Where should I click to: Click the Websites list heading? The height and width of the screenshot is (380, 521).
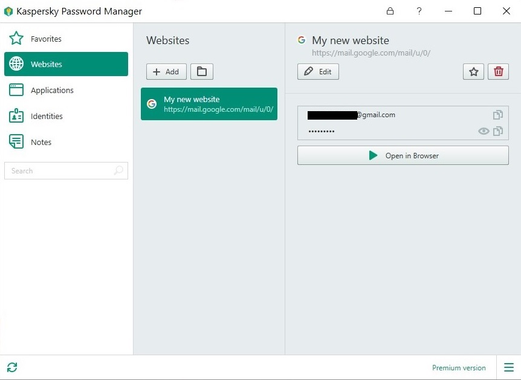click(x=168, y=40)
